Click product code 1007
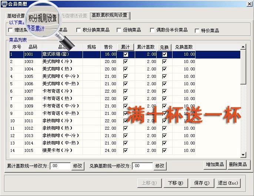254x196 pixels. click(29, 91)
